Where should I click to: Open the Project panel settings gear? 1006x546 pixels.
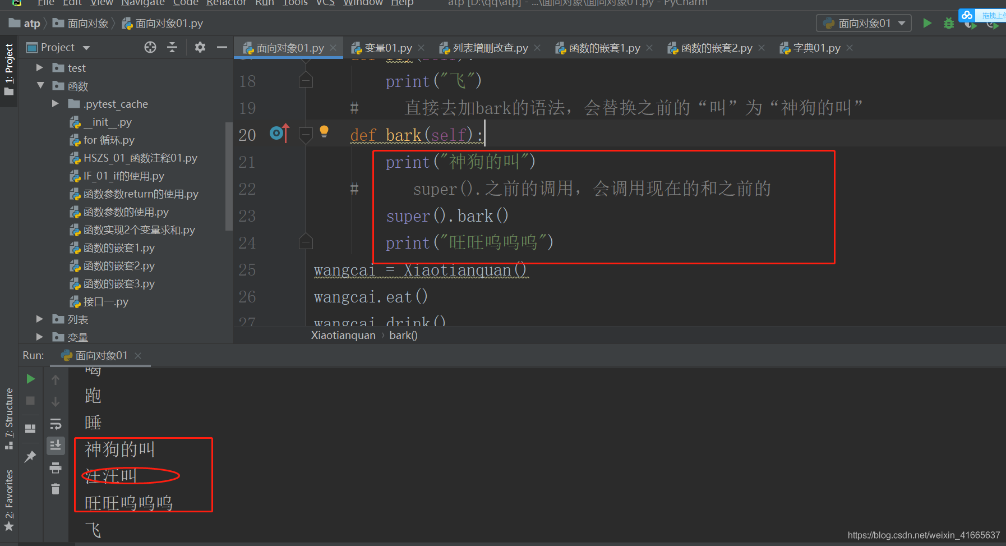pos(200,47)
